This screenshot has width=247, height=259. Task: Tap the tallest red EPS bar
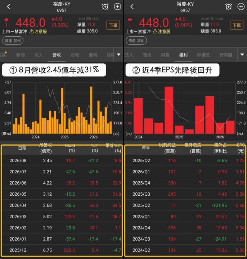pos(169,110)
